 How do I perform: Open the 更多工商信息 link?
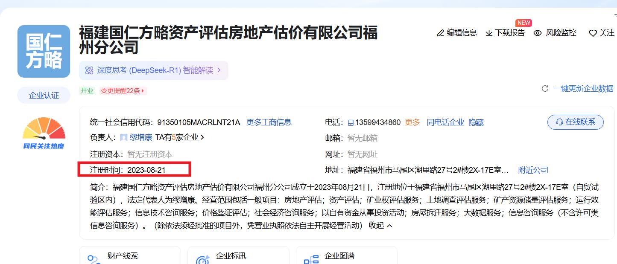click(269, 122)
